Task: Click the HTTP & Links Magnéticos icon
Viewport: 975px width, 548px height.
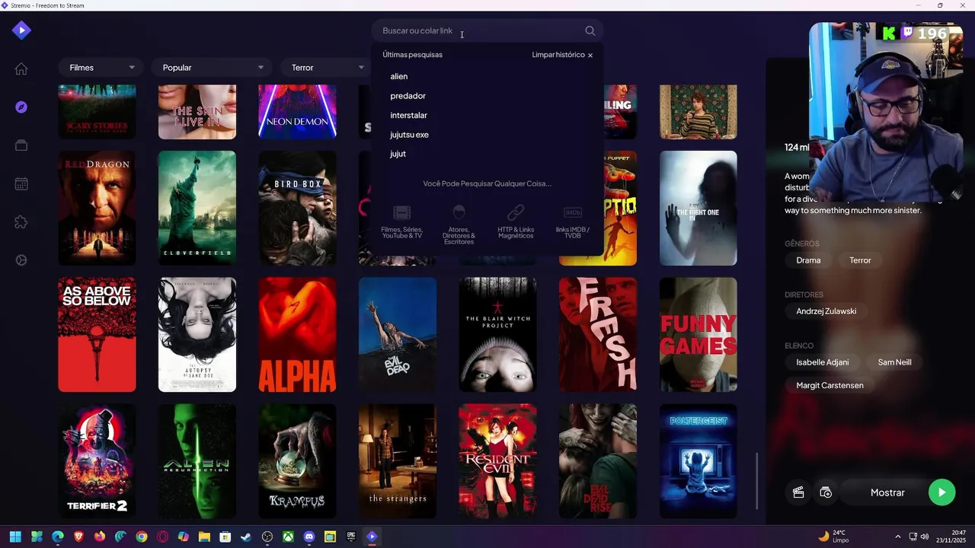Action: (516, 212)
